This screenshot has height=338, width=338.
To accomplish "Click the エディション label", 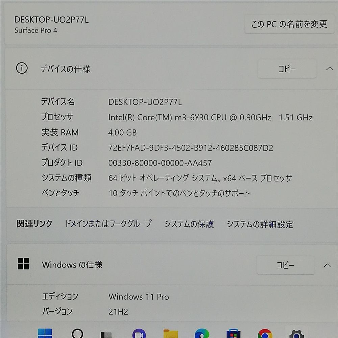I will pyautogui.click(x=60, y=296).
